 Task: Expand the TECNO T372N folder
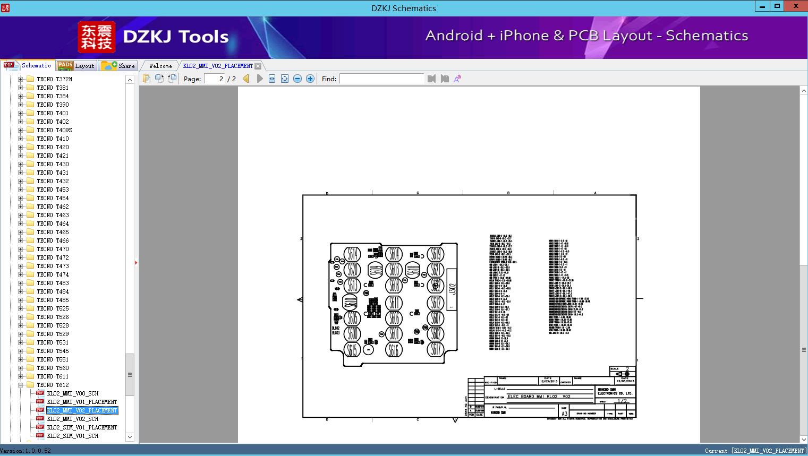click(x=20, y=79)
